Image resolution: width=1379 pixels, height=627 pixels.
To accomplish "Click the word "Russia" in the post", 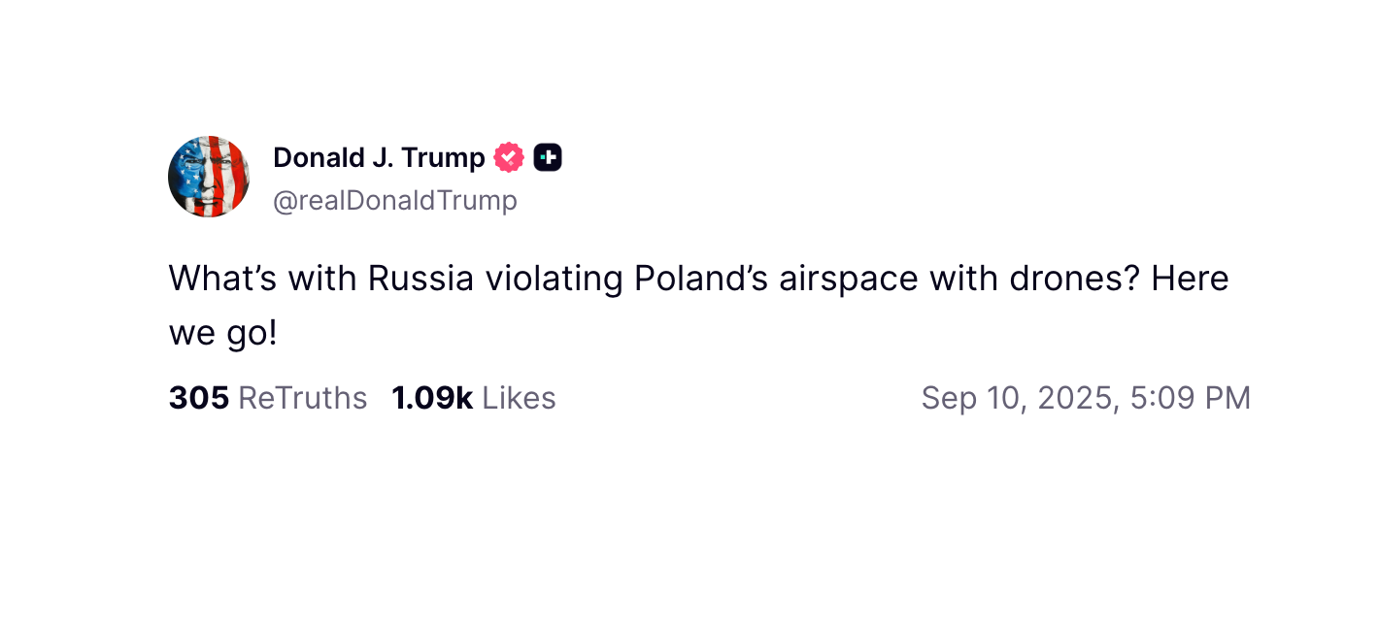I will pyautogui.click(x=420, y=280).
